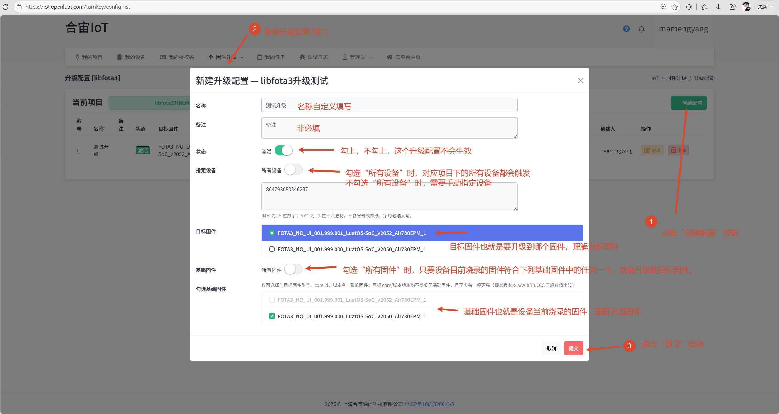779x414 pixels.
Task: Open the 沪ICP备16018266号-5 link
Action: pyautogui.click(x=429, y=404)
